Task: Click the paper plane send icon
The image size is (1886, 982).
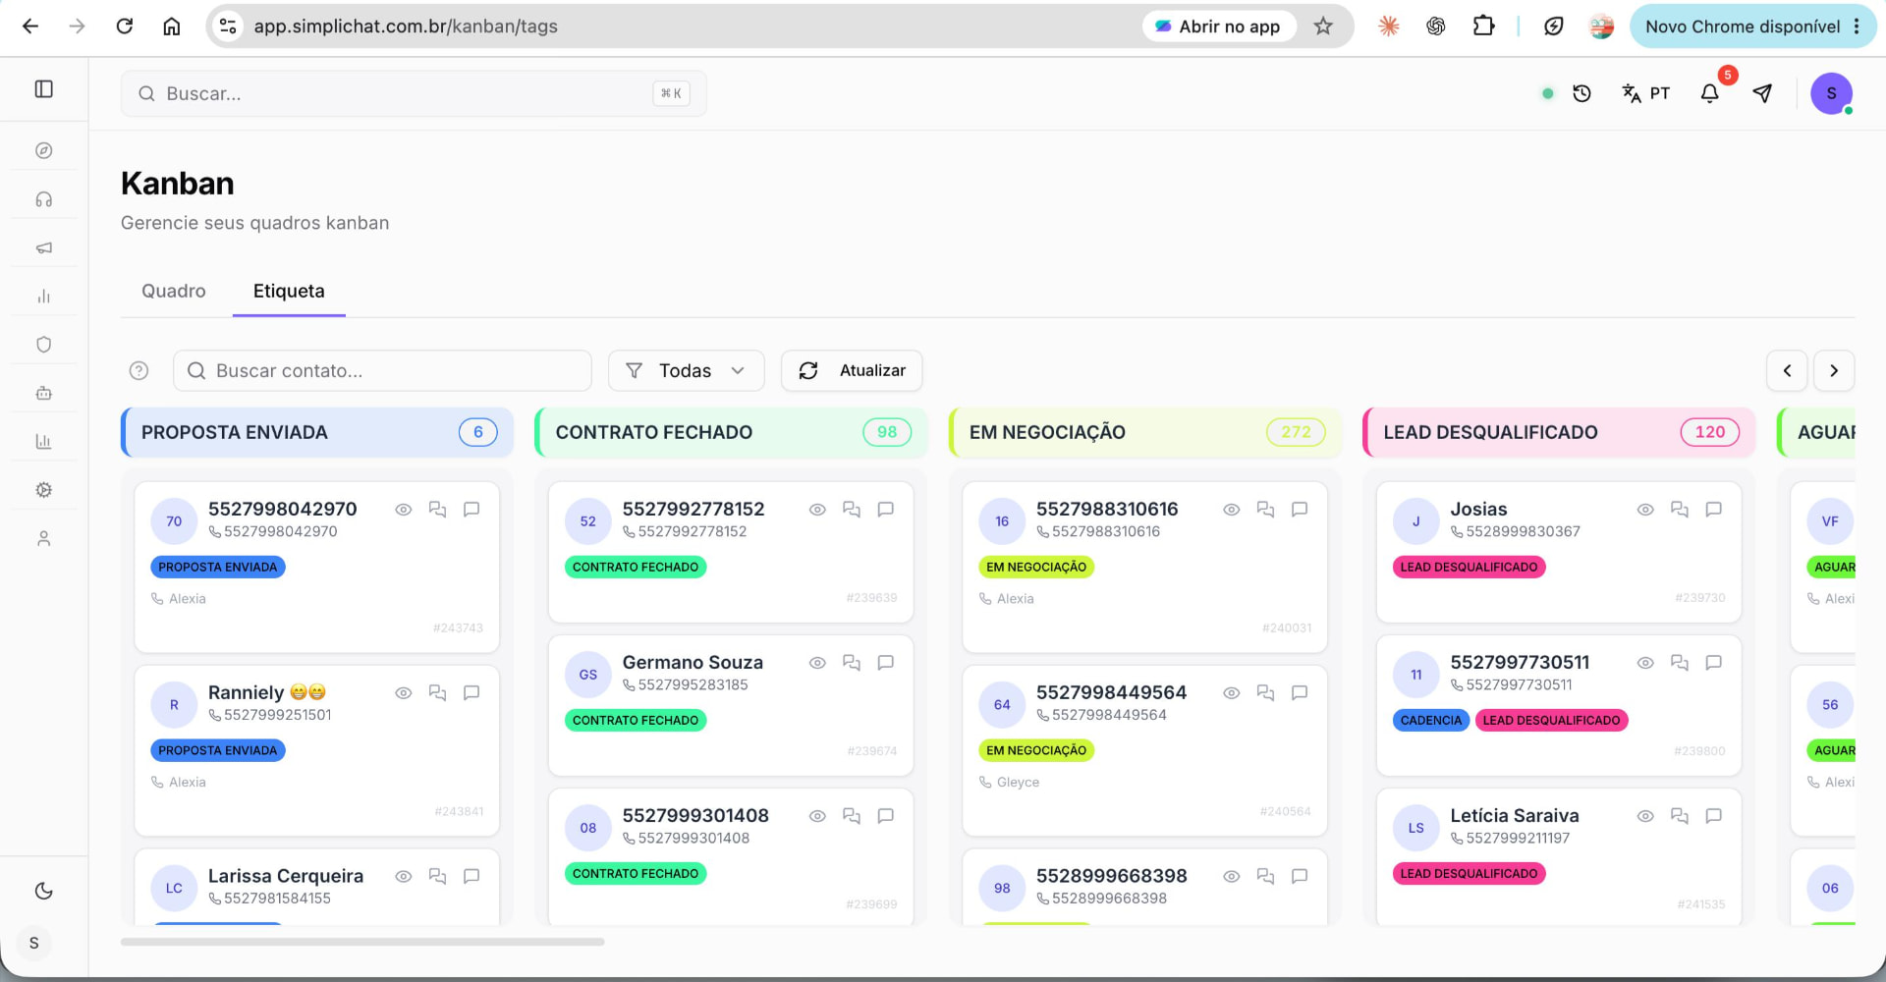Action: 1762,93
